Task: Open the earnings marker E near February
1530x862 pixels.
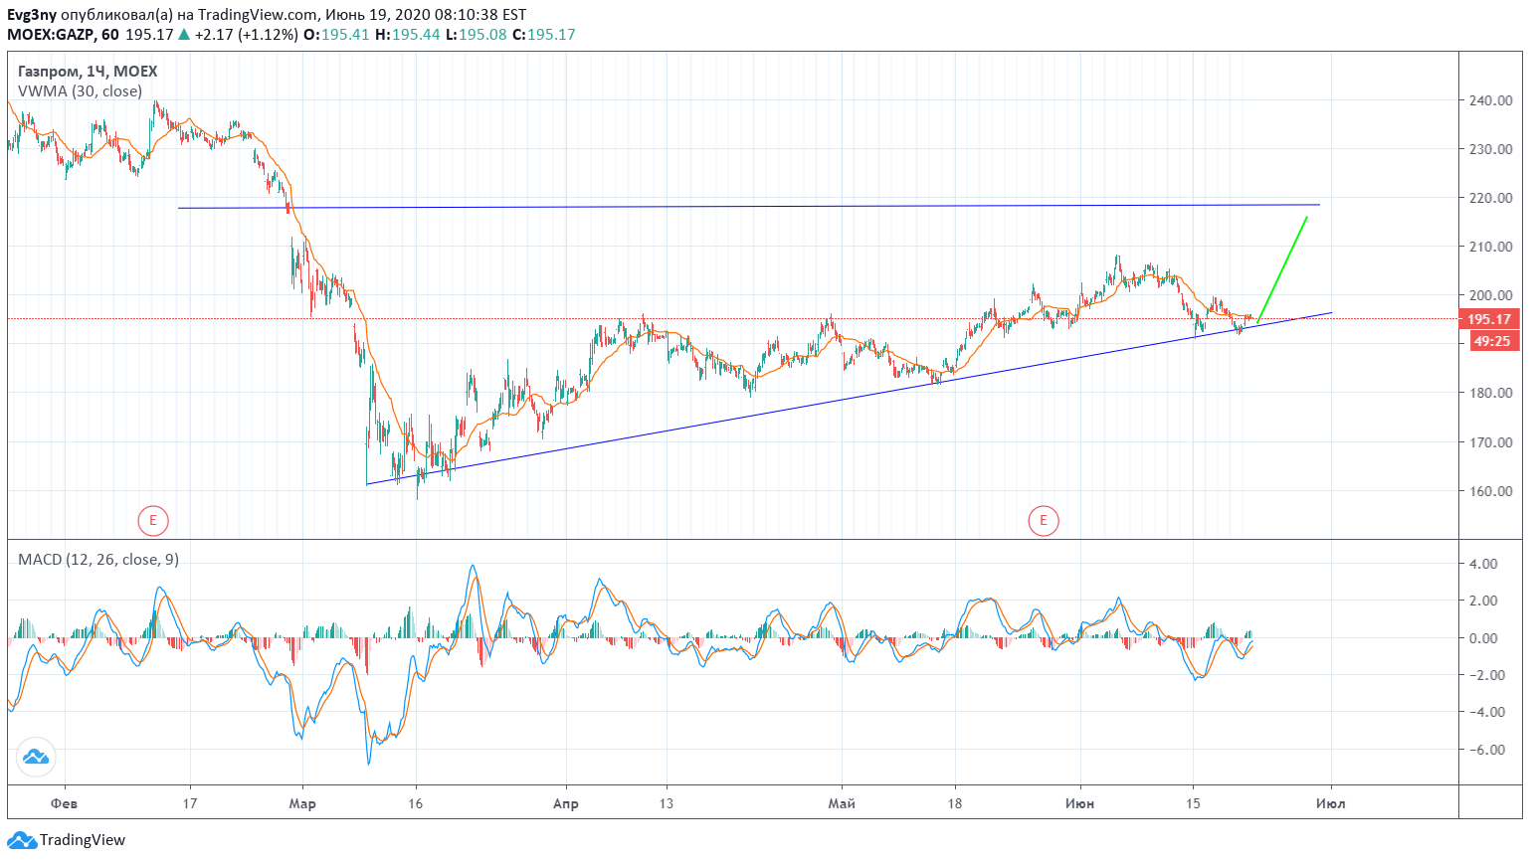Action: click(x=152, y=519)
